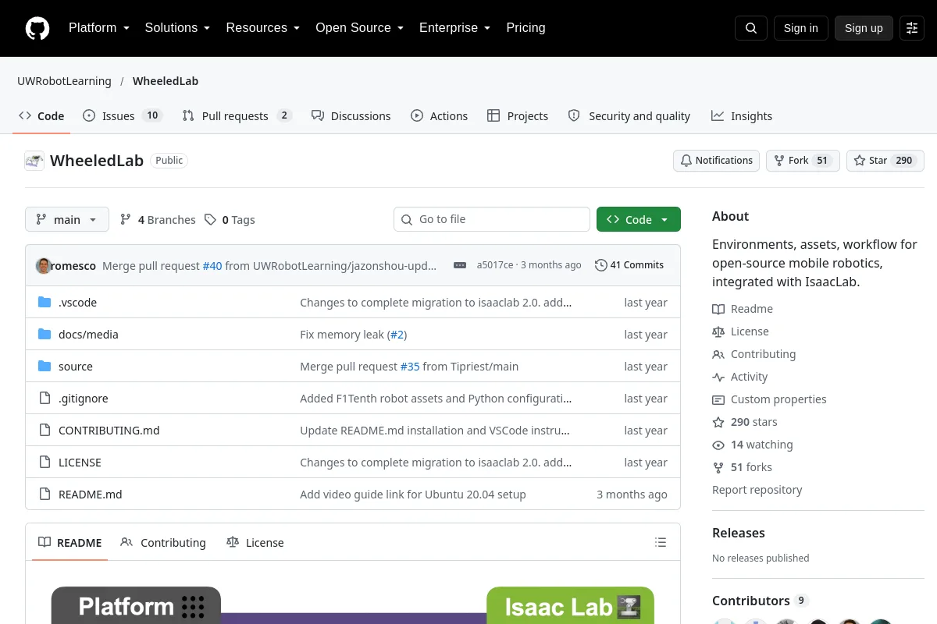
Task: Open pull request #40 link
Action: [x=212, y=265]
